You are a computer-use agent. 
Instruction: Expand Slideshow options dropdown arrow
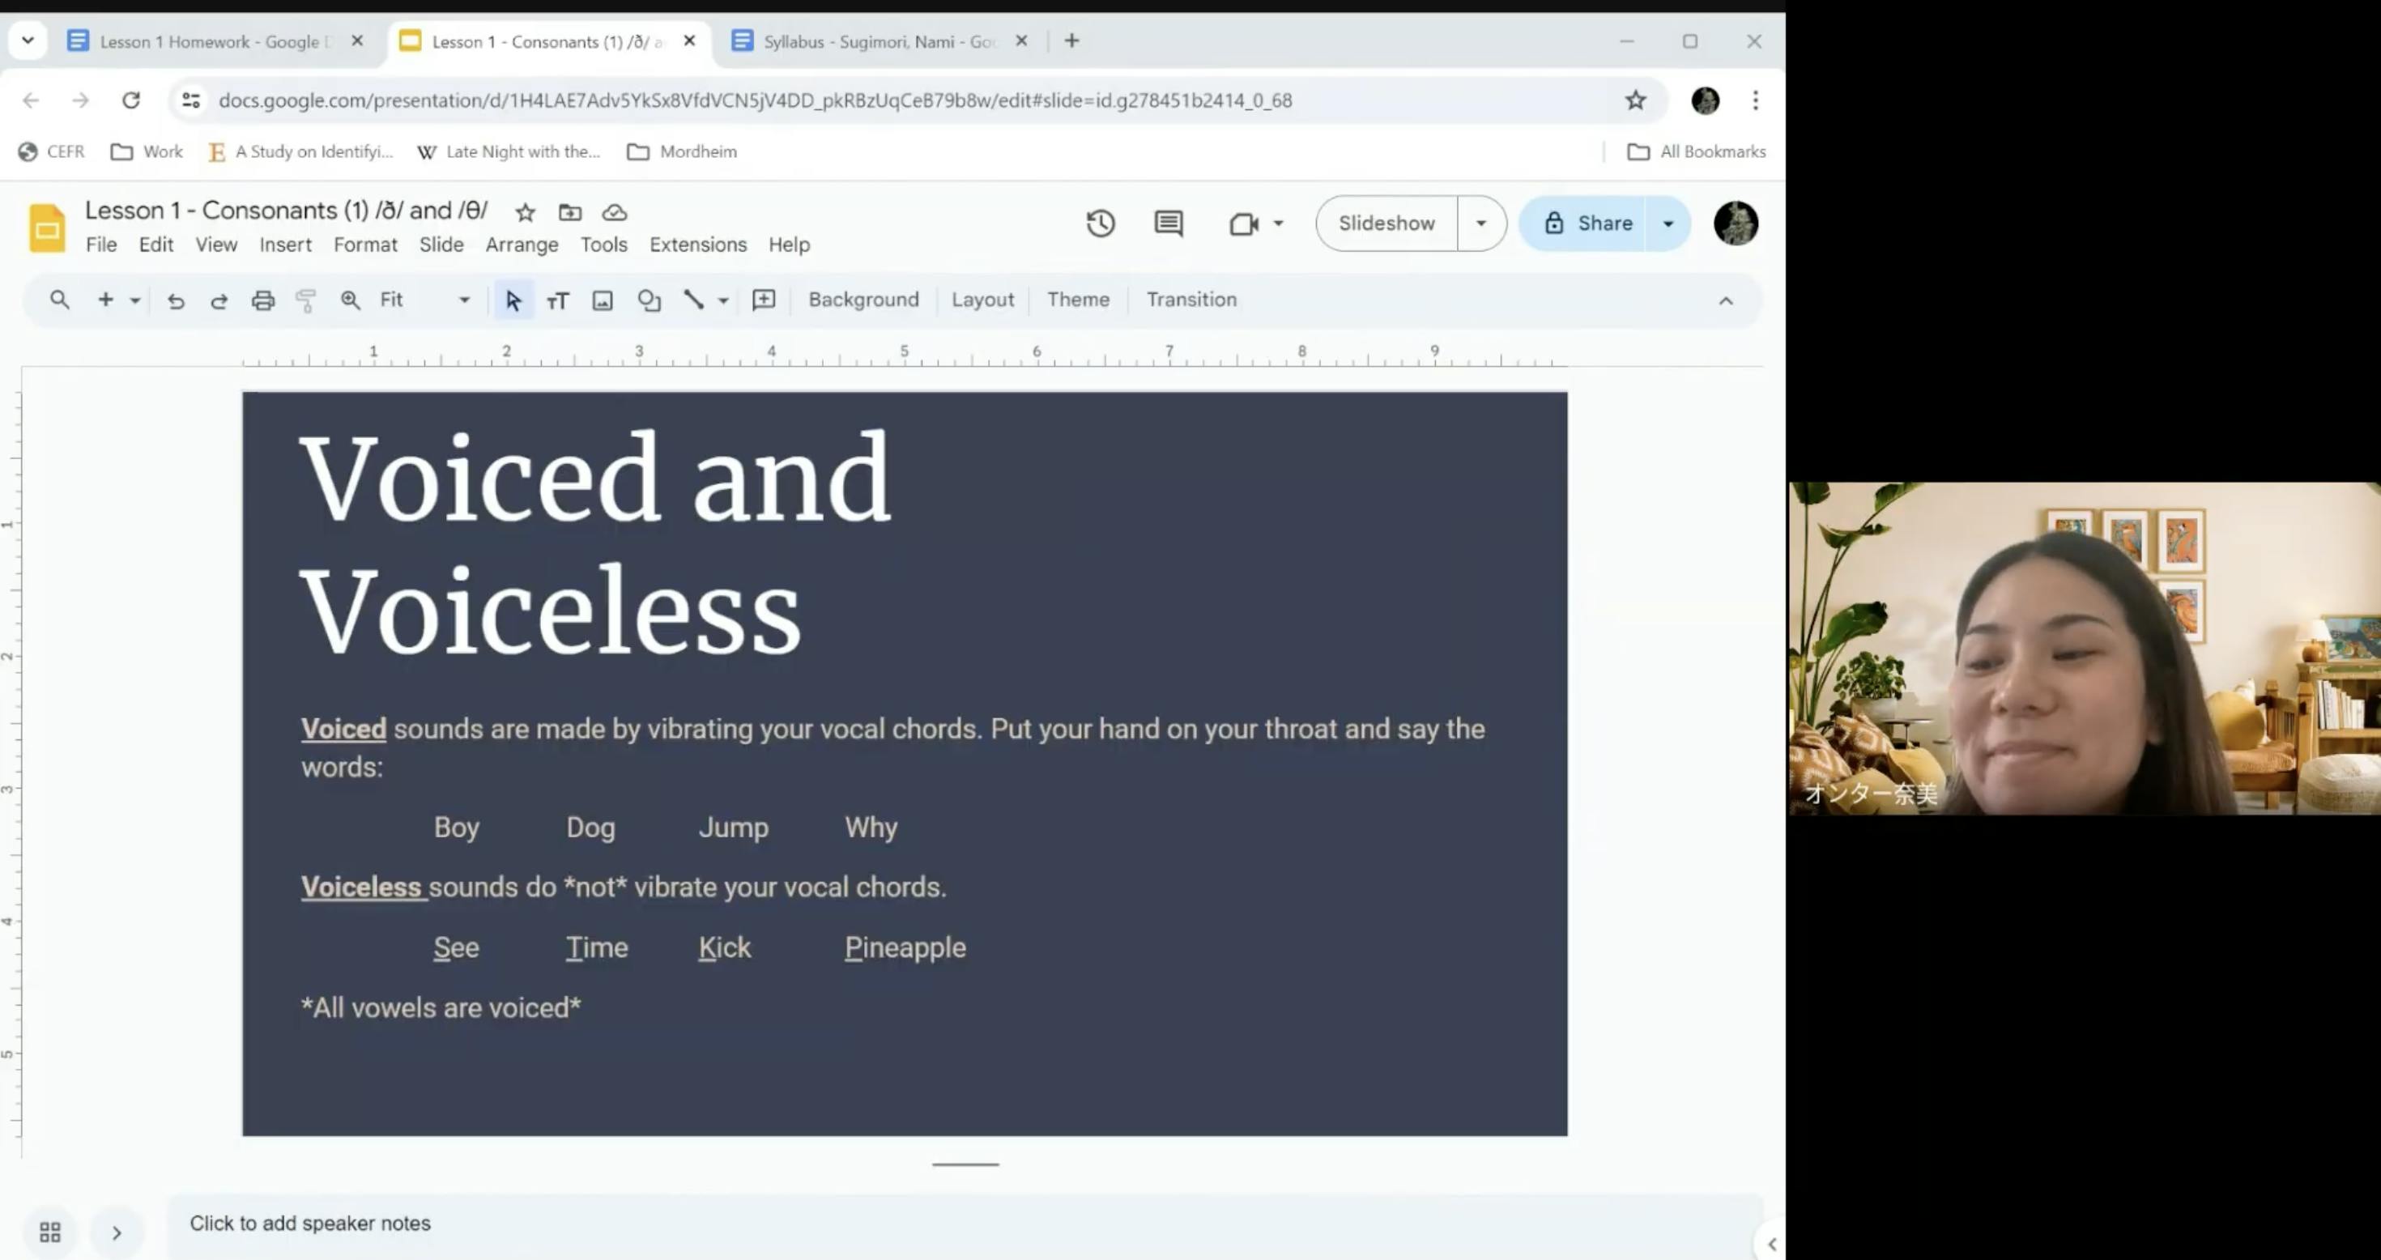(x=1480, y=223)
